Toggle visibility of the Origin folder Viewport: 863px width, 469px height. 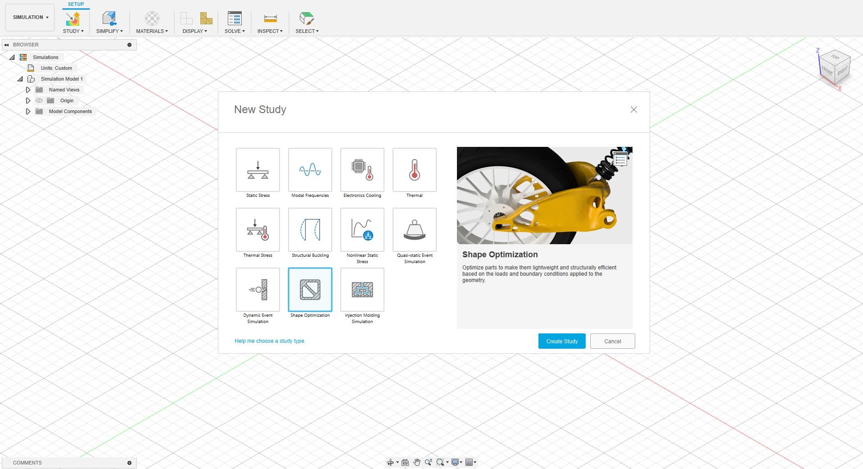[x=39, y=100]
